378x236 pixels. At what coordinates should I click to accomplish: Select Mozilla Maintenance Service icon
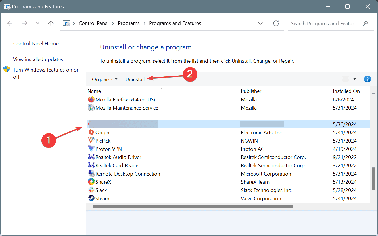91,108
